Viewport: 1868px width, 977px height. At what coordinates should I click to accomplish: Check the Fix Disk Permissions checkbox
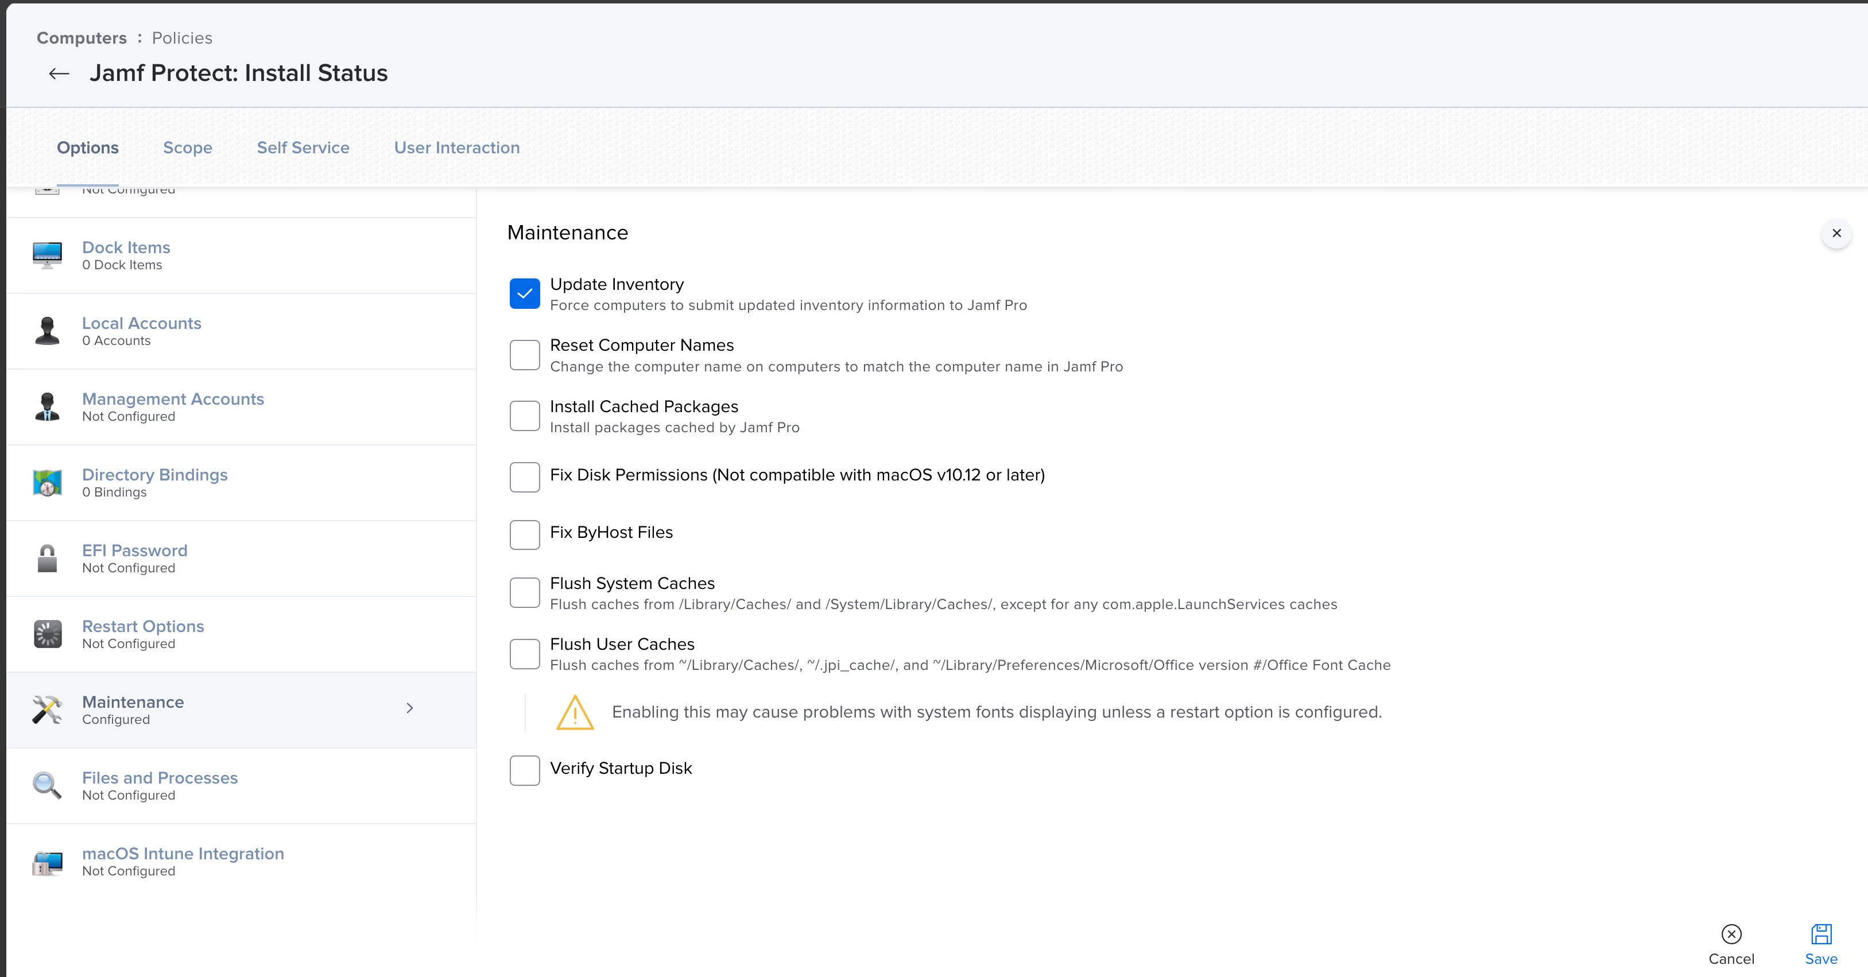(x=525, y=477)
